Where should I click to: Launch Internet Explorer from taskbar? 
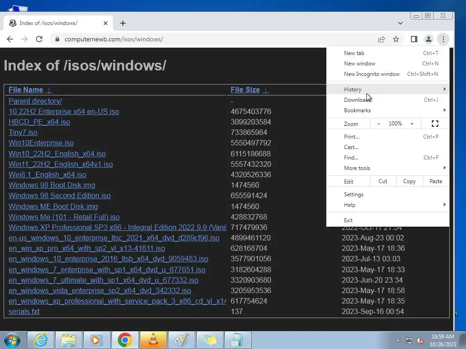point(41,340)
